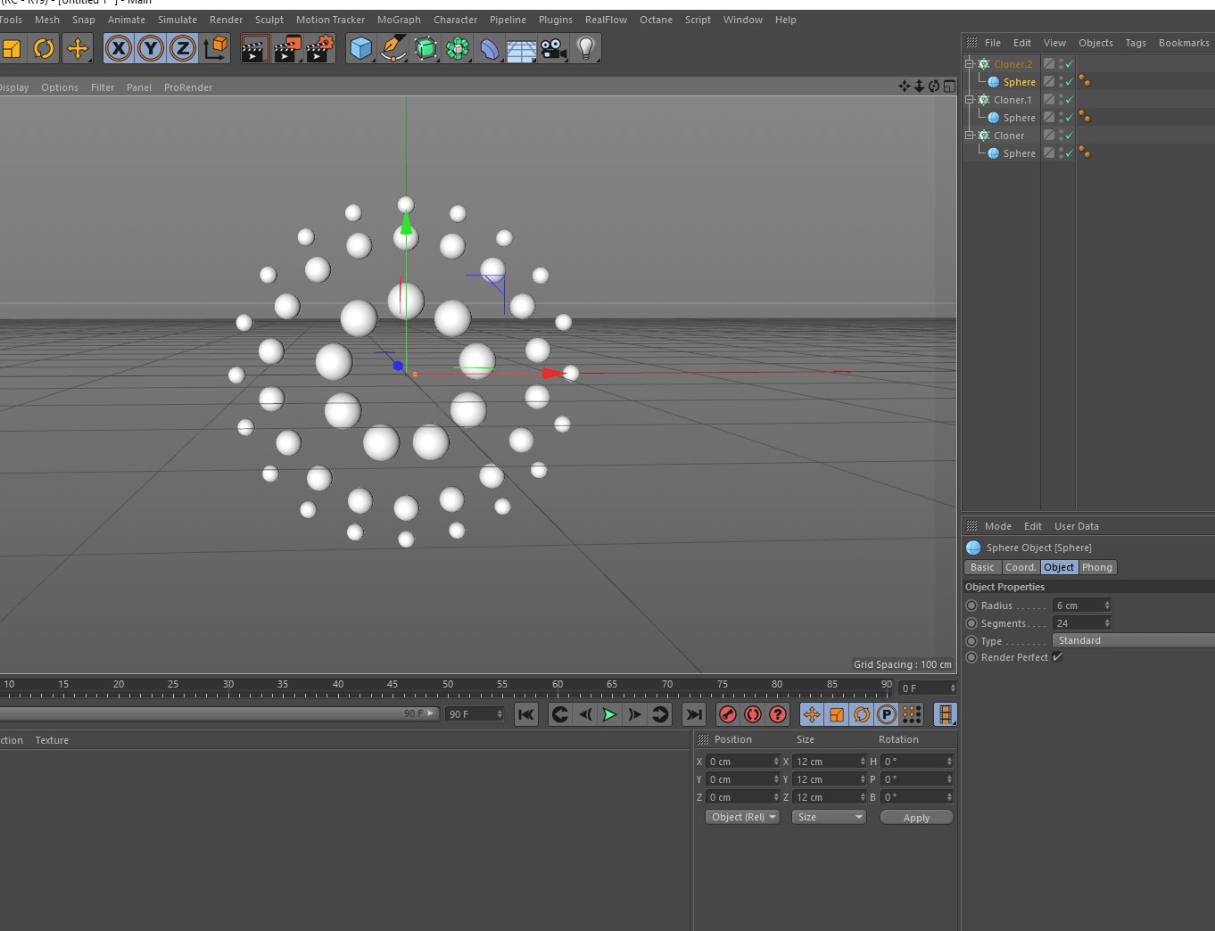Screen dimensions: 1215x931
Task: Step back one frame
Action: tap(584, 714)
